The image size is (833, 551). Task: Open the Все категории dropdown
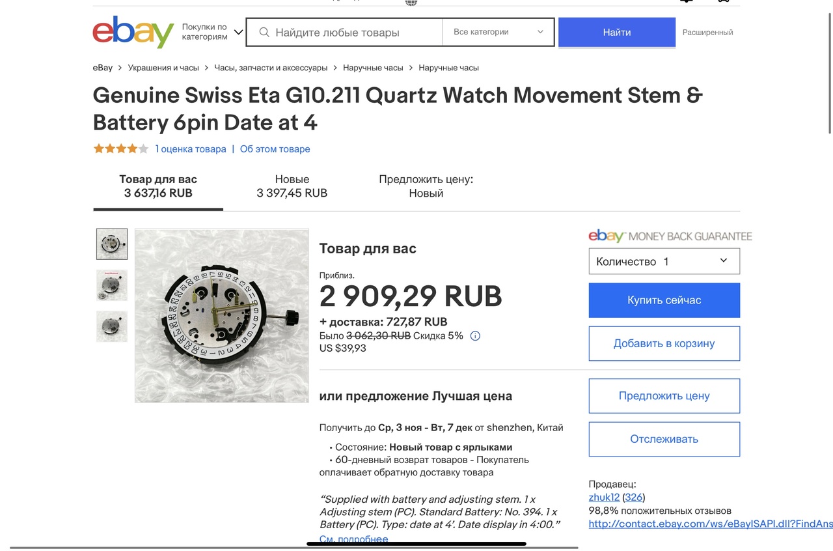[x=498, y=32]
